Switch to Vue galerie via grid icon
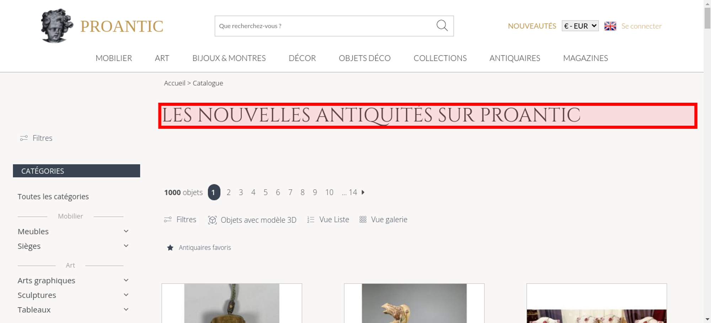Image resolution: width=711 pixels, height=323 pixels. click(363, 220)
